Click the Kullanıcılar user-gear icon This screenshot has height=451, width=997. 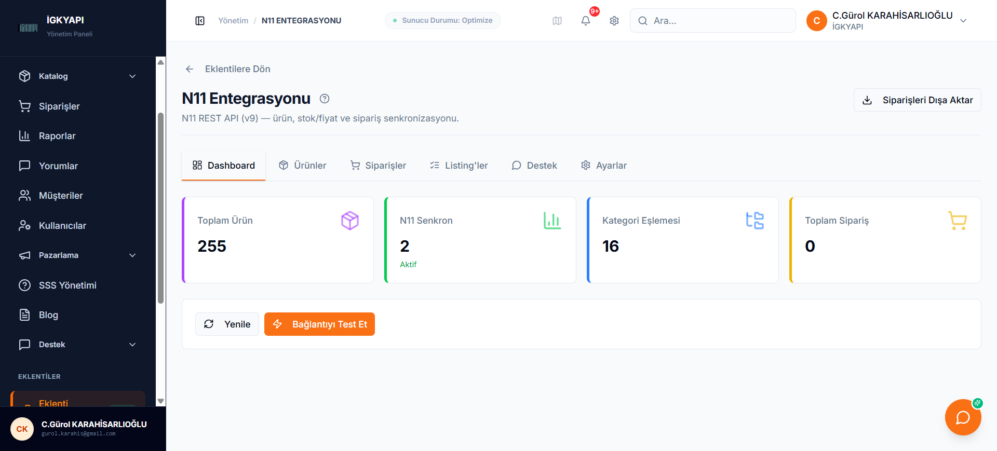point(24,226)
